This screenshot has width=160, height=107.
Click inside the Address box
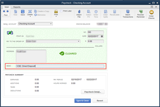click(x=31, y=56)
